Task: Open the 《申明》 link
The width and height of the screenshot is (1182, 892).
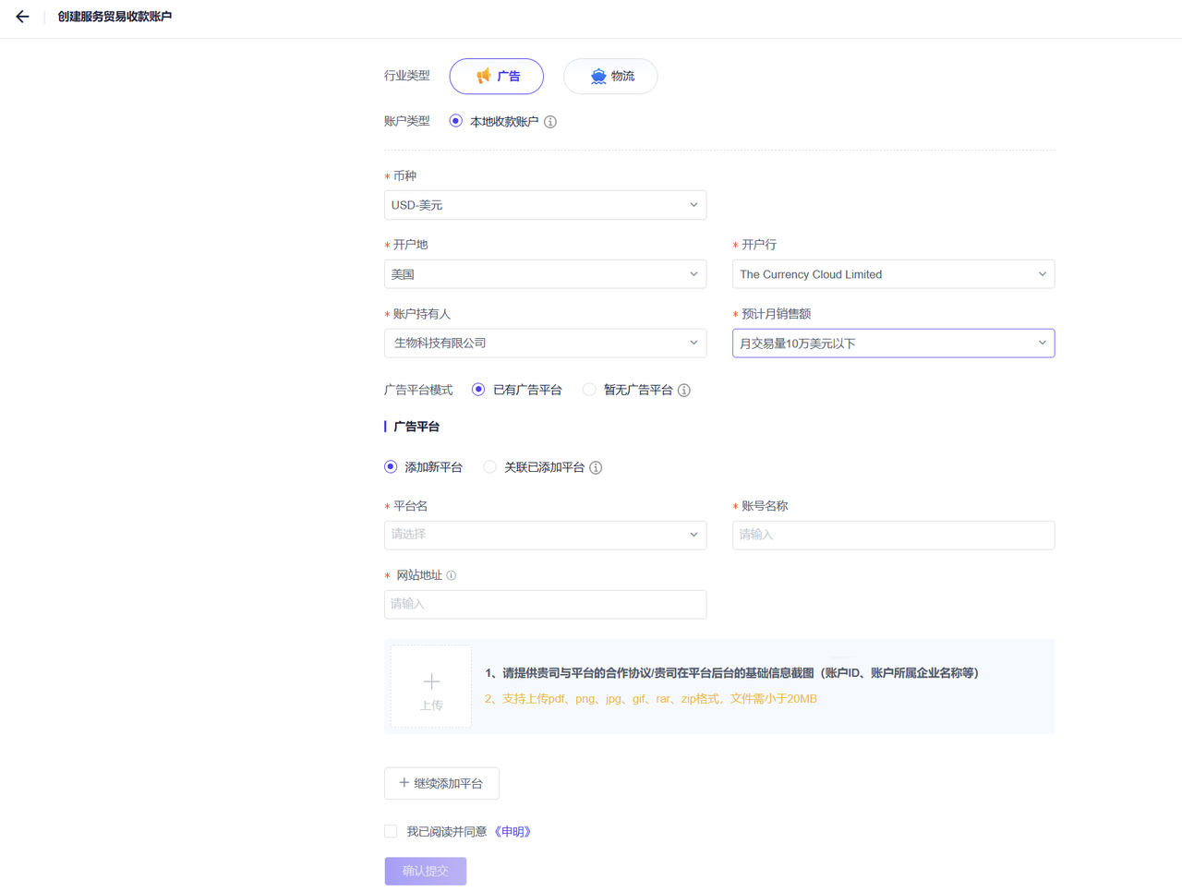Action: coord(513,832)
